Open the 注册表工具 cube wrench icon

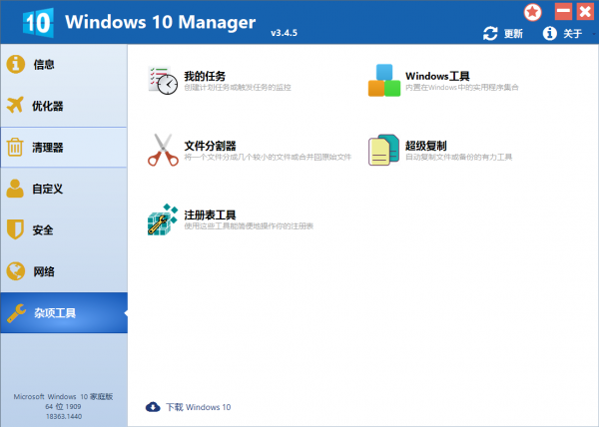163,219
